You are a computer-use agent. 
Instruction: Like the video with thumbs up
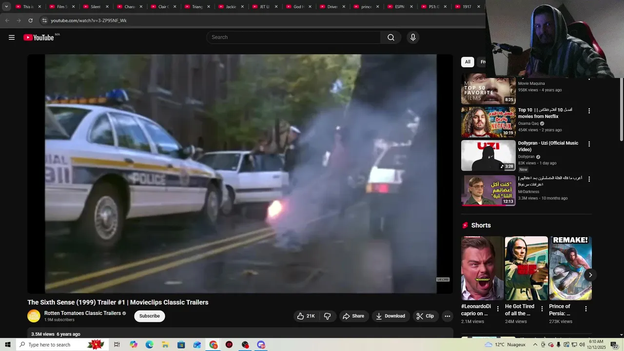[x=306, y=316]
